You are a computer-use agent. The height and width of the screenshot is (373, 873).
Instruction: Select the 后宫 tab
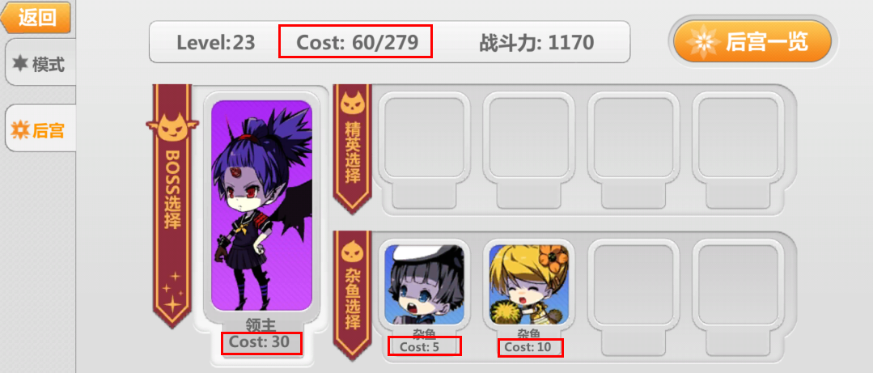(x=40, y=129)
